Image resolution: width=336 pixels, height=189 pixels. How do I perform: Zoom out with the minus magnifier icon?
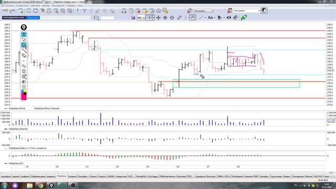click(x=172, y=18)
